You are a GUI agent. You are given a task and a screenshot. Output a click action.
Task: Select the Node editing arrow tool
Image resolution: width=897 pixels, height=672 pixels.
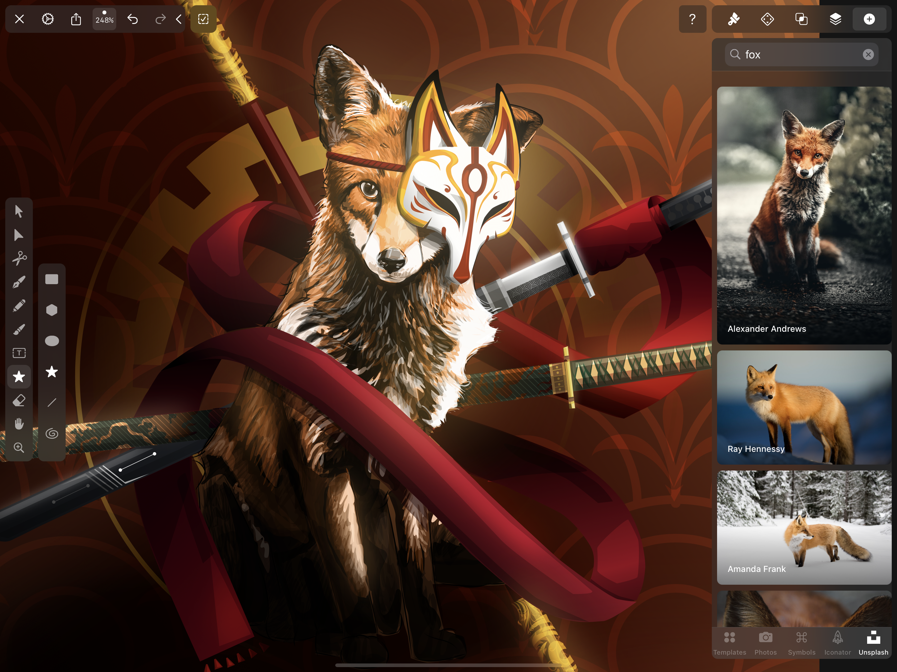[x=19, y=235]
